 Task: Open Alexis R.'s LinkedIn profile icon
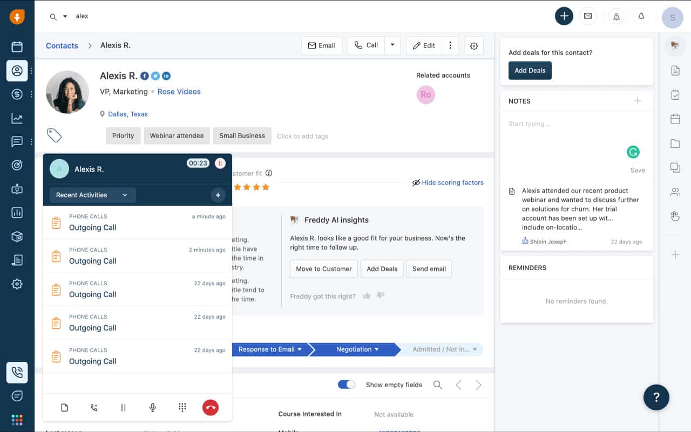pos(166,76)
